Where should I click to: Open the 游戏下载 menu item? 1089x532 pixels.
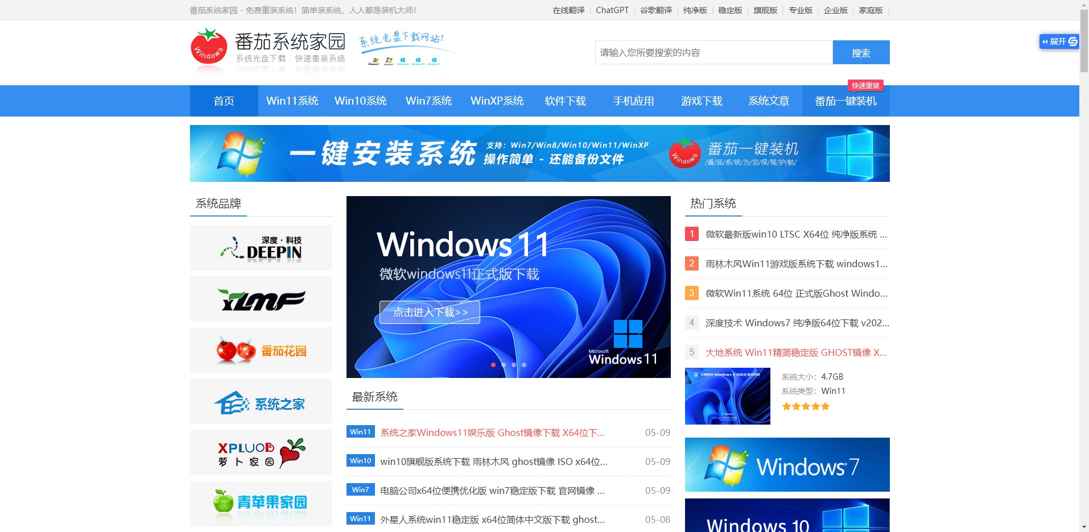pos(701,101)
